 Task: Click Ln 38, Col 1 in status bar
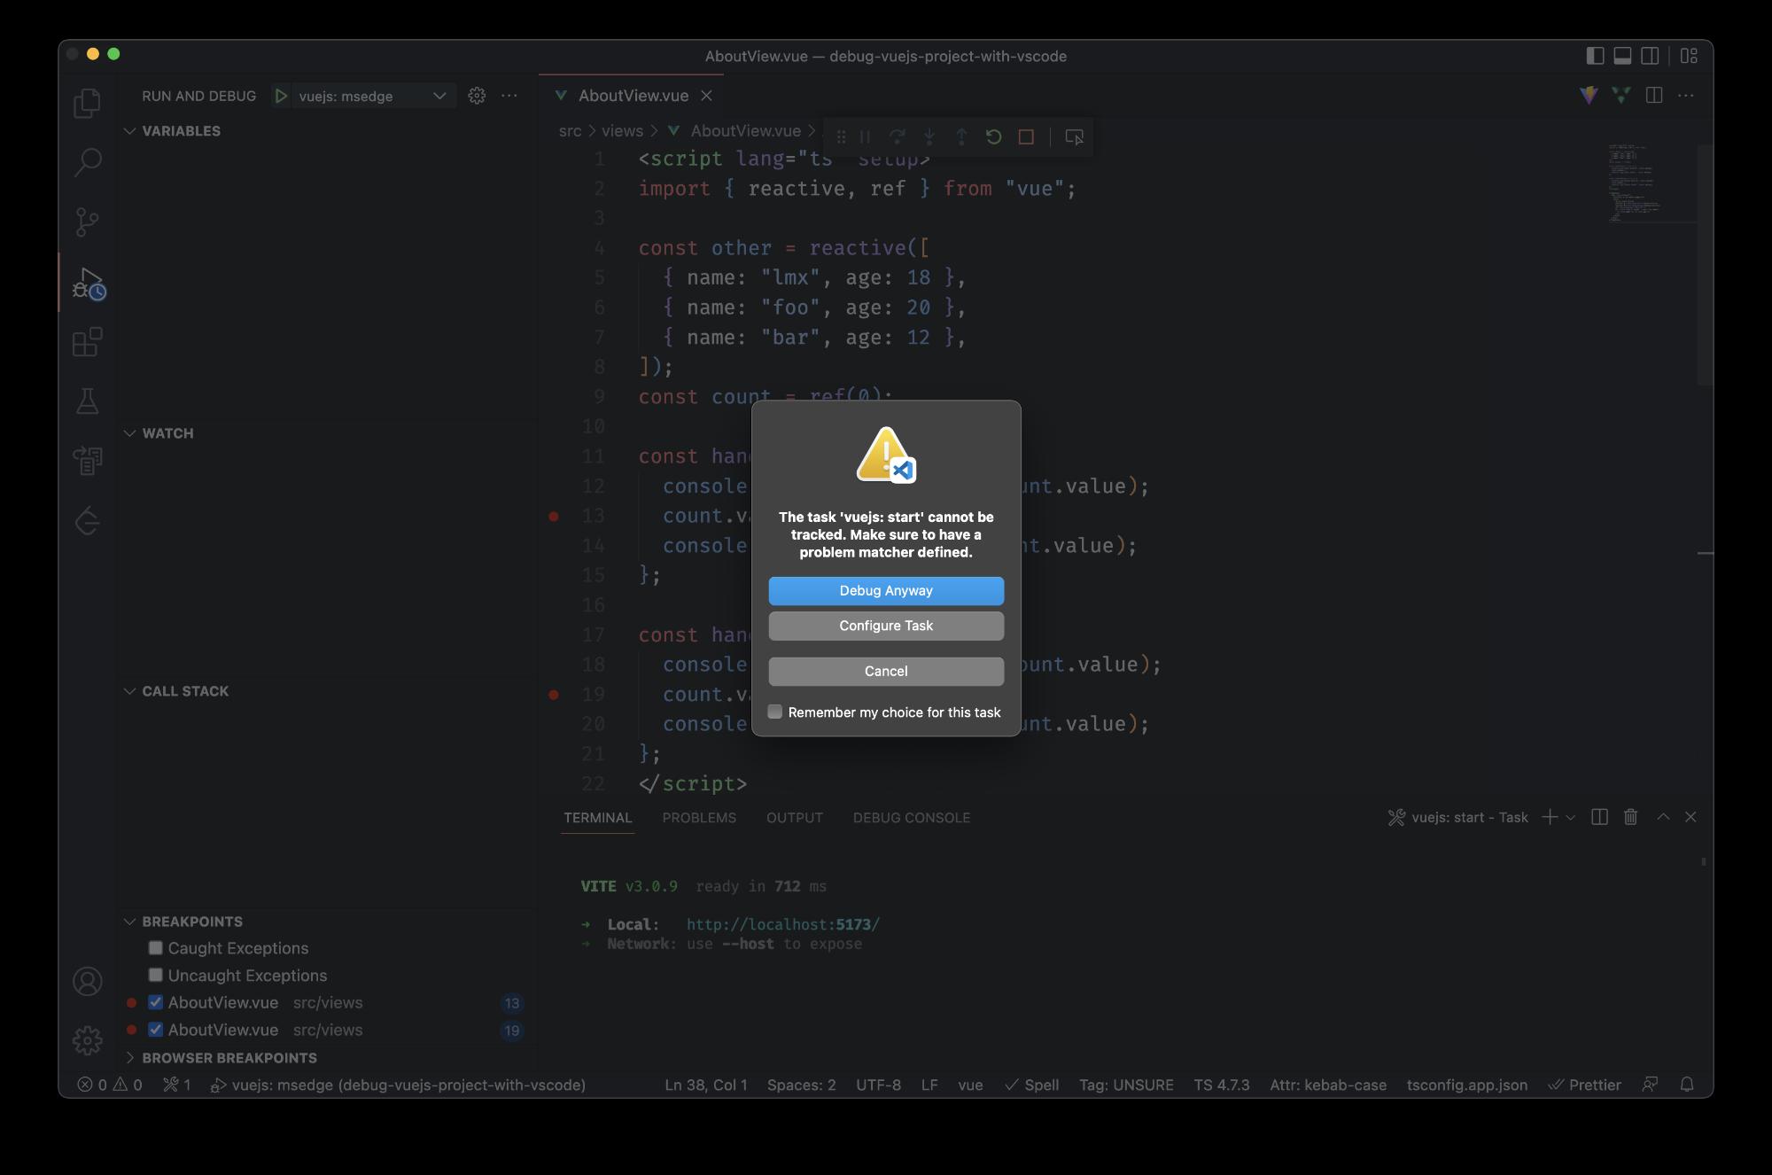pyautogui.click(x=706, y=1085)
